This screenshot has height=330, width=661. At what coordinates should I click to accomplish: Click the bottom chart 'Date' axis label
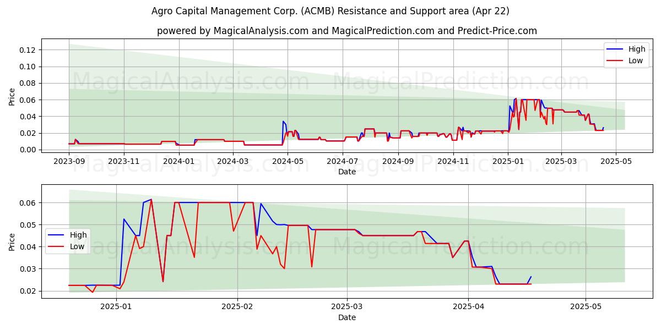(347, 317)
